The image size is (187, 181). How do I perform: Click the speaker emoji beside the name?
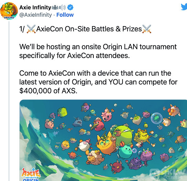(62, 8)
